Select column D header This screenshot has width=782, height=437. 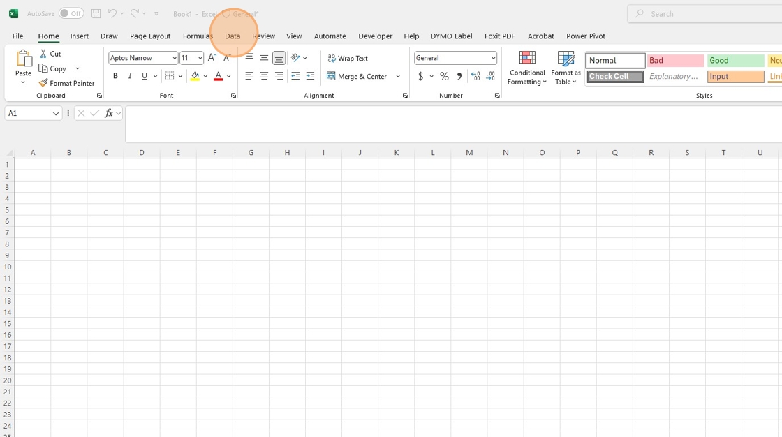tap(142, 153)
